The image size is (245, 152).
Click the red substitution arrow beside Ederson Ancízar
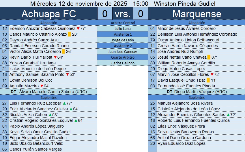click(x=78, y=28)
